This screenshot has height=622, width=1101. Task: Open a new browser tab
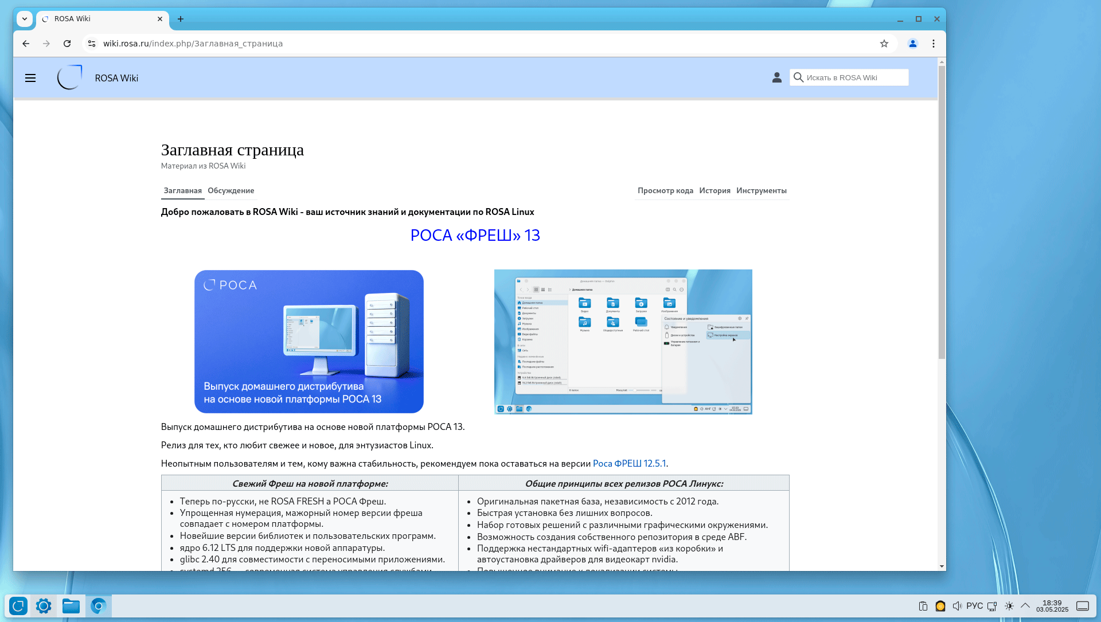[181, 19]
